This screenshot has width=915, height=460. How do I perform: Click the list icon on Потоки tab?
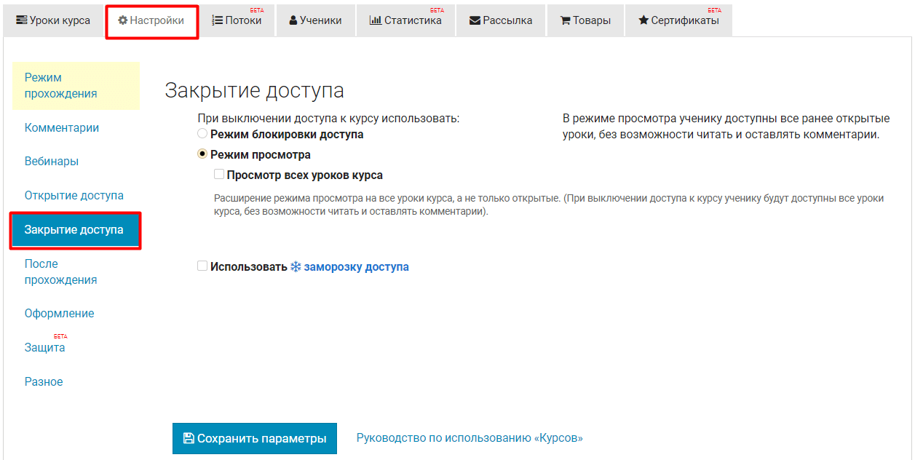click(217, 20)
